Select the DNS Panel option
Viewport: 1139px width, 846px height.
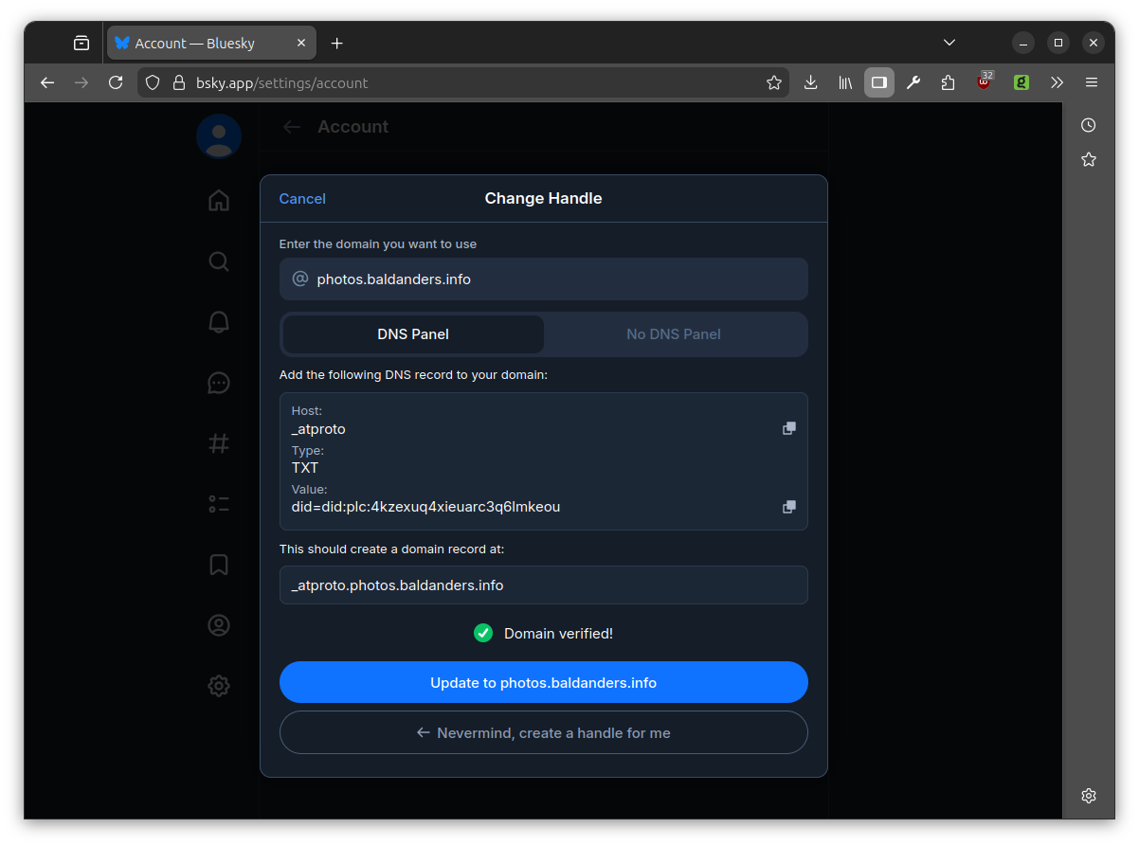pos(413,334)
